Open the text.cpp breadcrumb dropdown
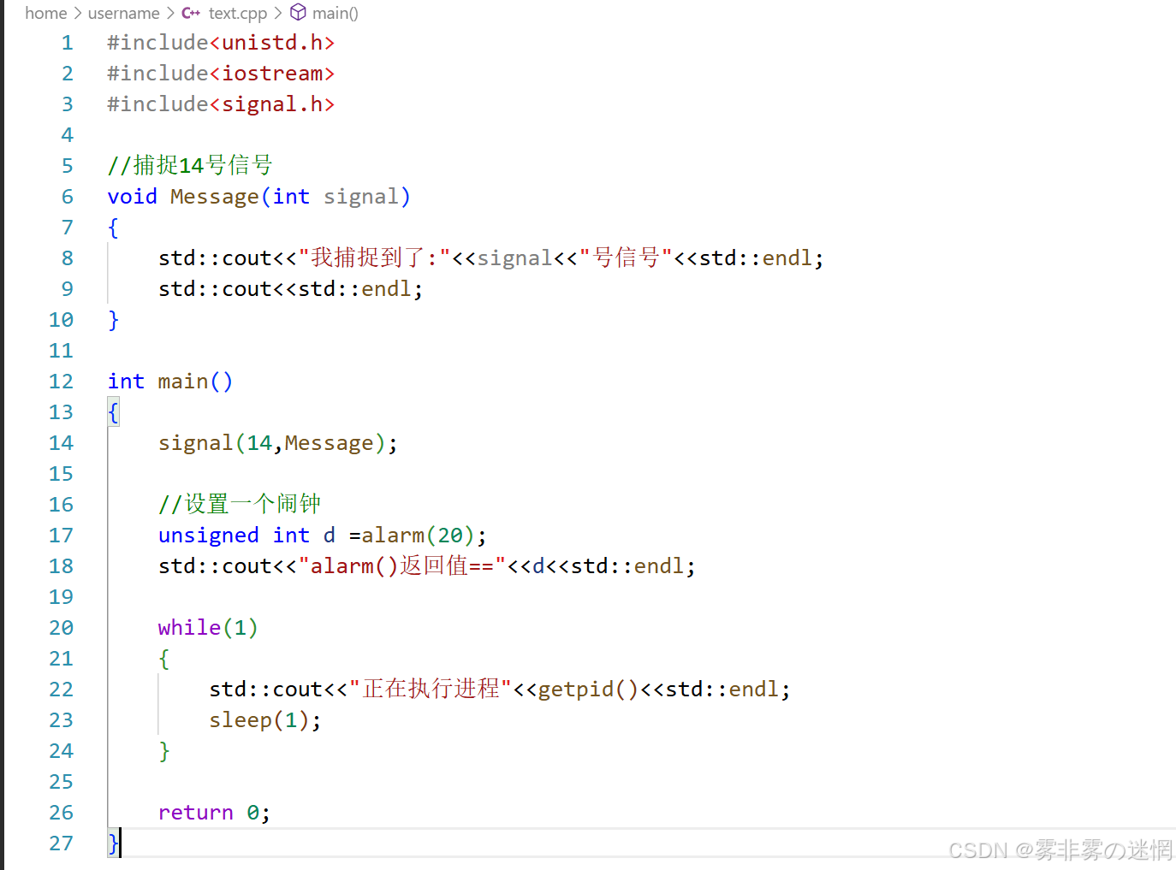The width and height of the screenshot is (1176, 870). 237,13
